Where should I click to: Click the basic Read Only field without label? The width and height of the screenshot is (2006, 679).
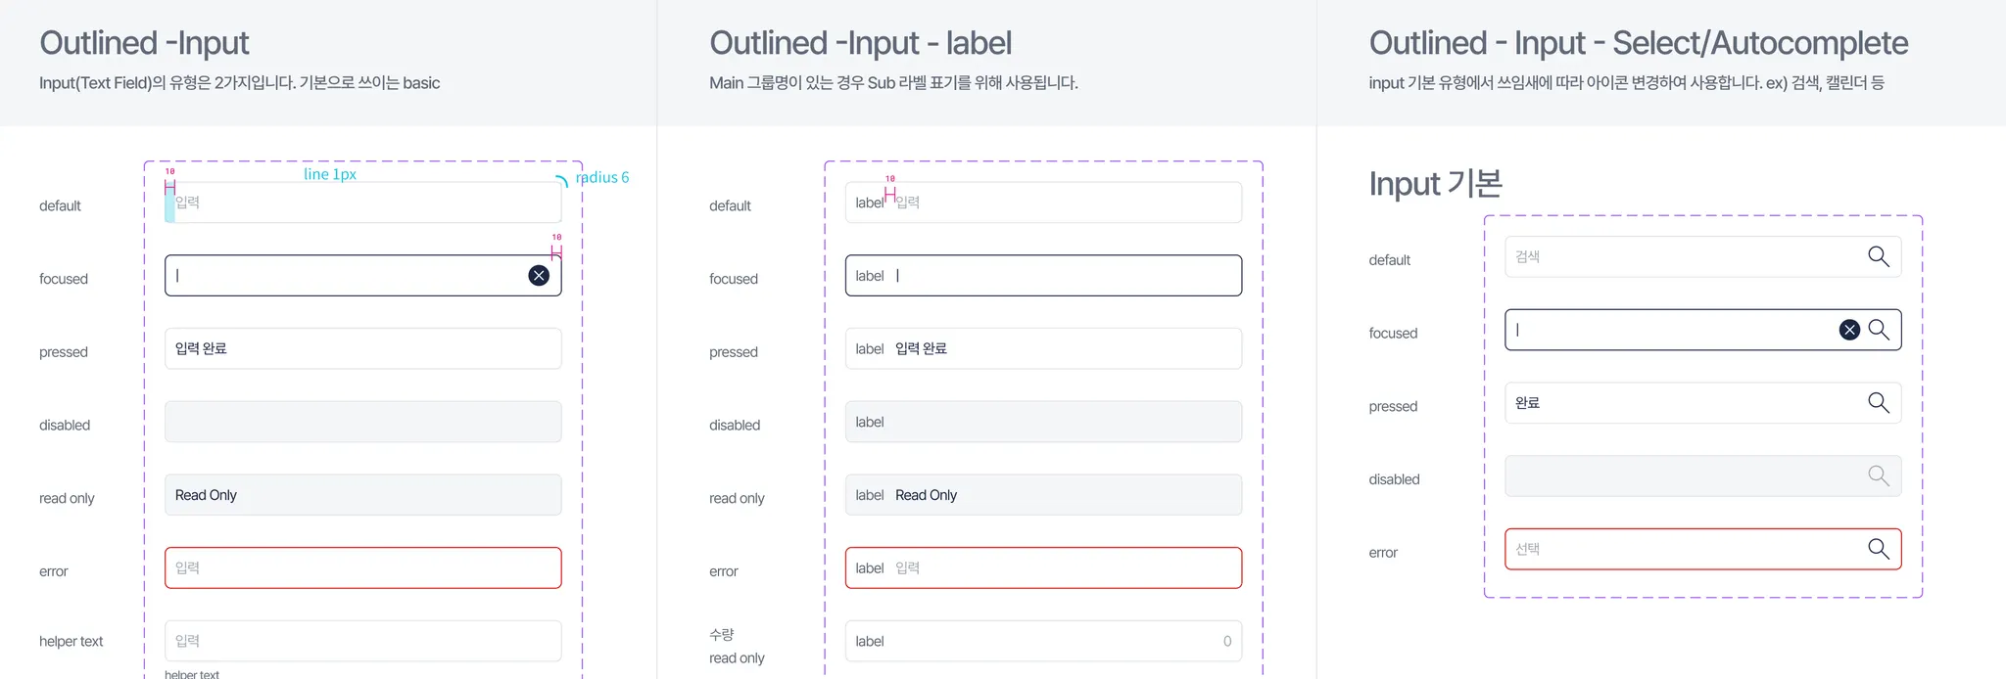point(362,495)
